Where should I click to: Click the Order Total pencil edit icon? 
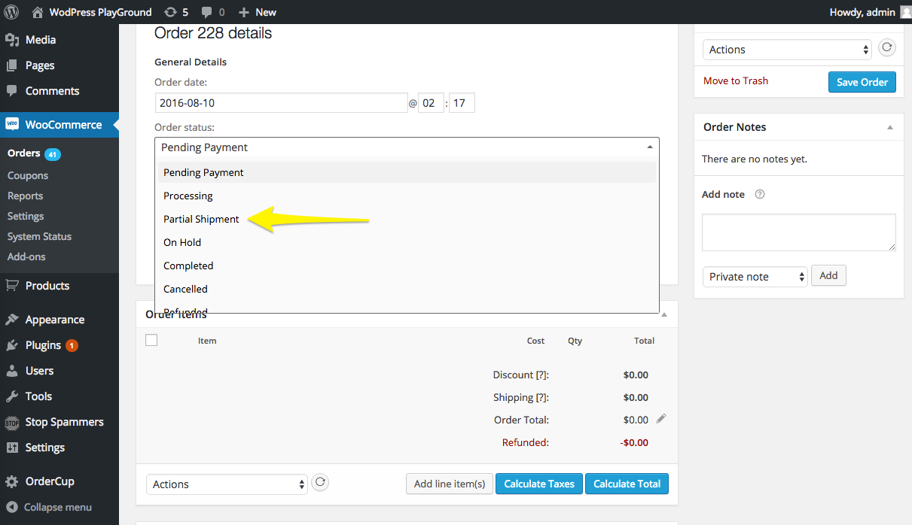661,419
